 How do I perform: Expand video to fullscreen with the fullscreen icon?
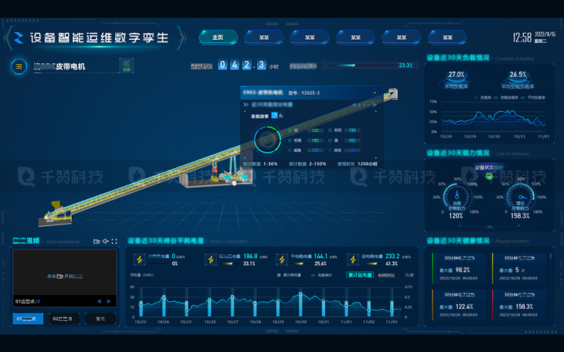point(114,241)
